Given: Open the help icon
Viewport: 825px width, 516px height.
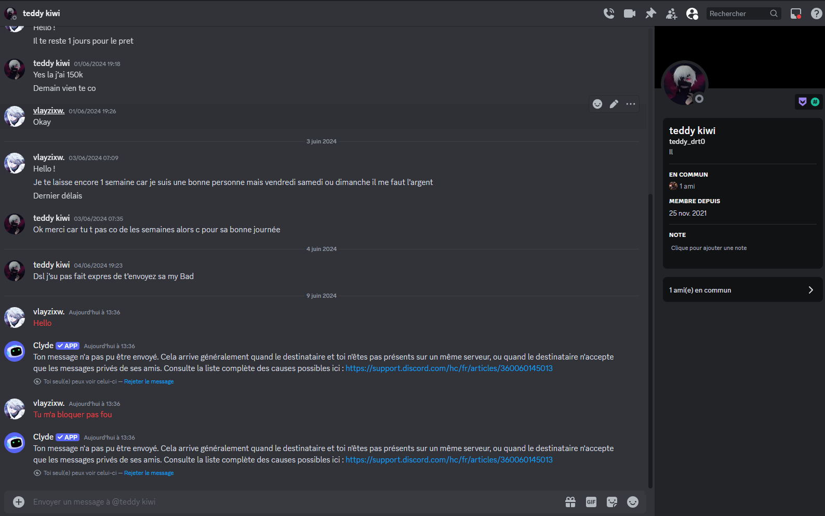Looking at the screenshot, I should [x=817, y=14].
